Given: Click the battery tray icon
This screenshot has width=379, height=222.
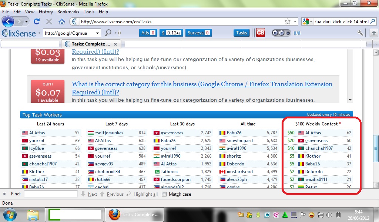Looking at the screenshot, I should (338, 215).
